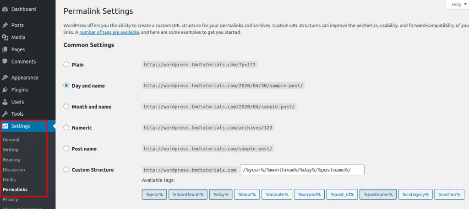The image size is (469, 209).
Task: Click the Media library icon
Action: click(x=5, y=38)
